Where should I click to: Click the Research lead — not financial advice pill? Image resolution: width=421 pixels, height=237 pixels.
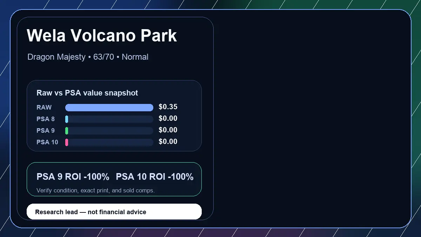click(x=114, y=212)
